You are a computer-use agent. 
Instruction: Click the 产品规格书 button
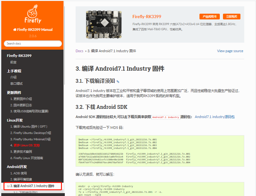coord(210,17)
